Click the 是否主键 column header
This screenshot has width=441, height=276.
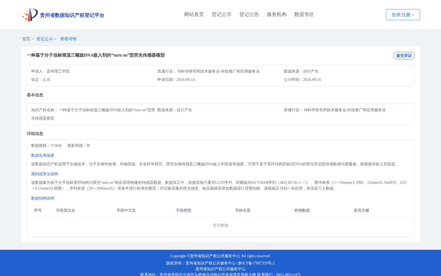tap(361, 210)
